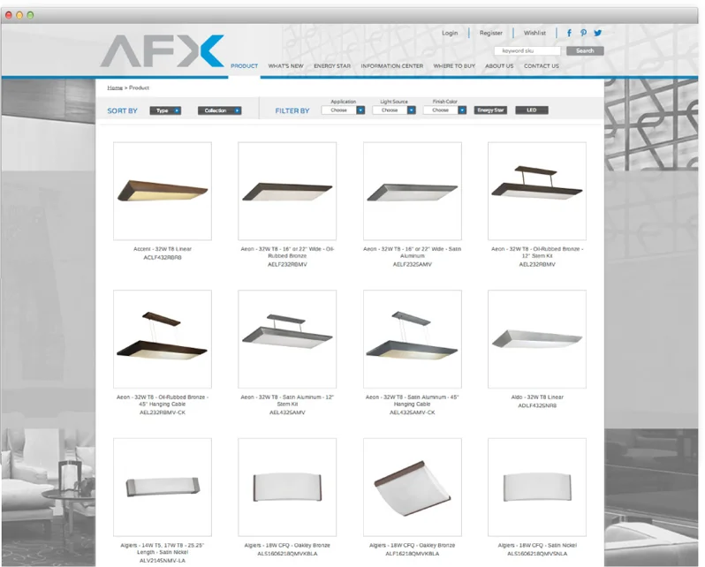Click the Register link
This screenshot has height=567, width=705.
(x=491, y=33)
